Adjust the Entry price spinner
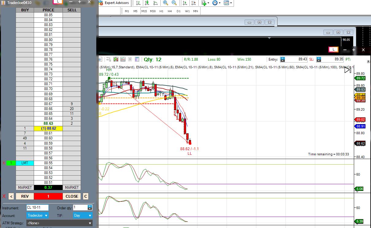This screenshot has height=228, width=371. point(283,59)
